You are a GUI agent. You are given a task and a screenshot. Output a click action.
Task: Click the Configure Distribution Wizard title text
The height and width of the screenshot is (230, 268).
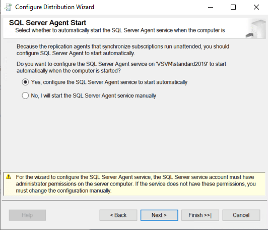pyautogui.click(x=55, y=7)
